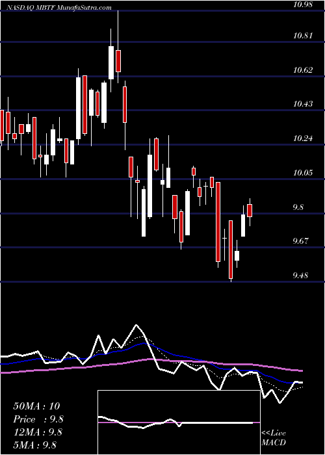
Task: Click the 12MA : 9.8 readout
Action: point(38,432)
